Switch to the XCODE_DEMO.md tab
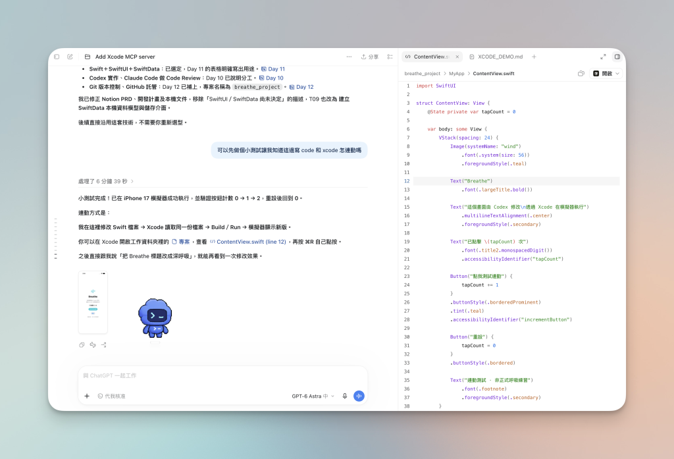674x459 pixels. click(x=496, y=57)
